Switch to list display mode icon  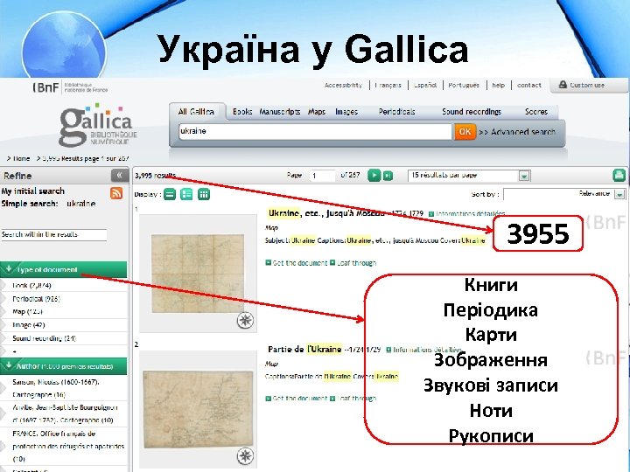point(170,195)
